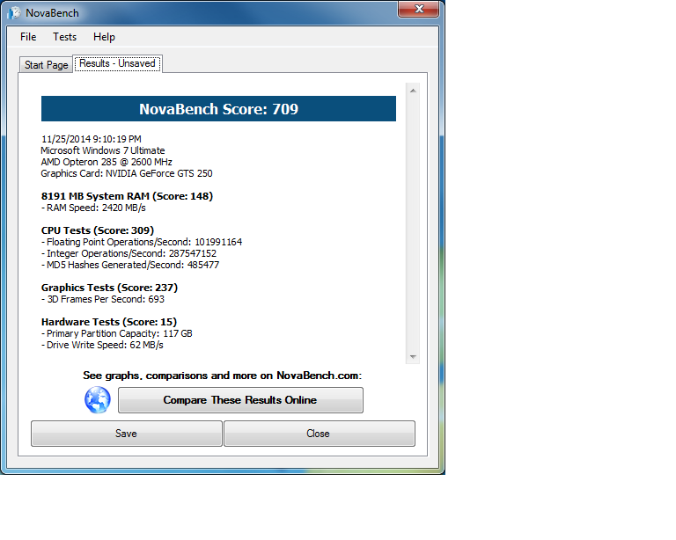Click the RAM Speed: 2420 MB/s line
The height and width of the screenshot is (540, 676).
point(93,208)
